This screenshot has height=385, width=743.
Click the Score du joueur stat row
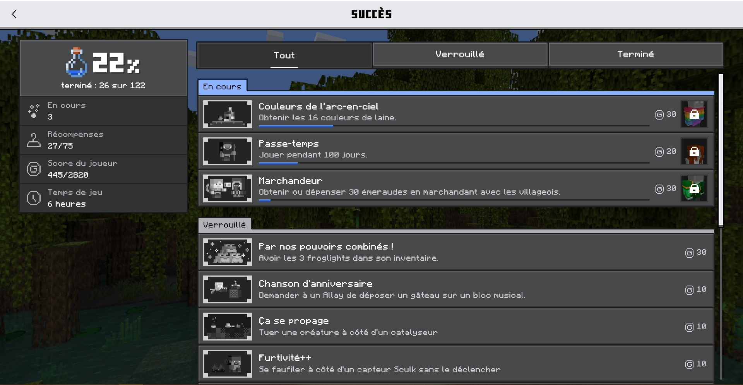[104, 169]
